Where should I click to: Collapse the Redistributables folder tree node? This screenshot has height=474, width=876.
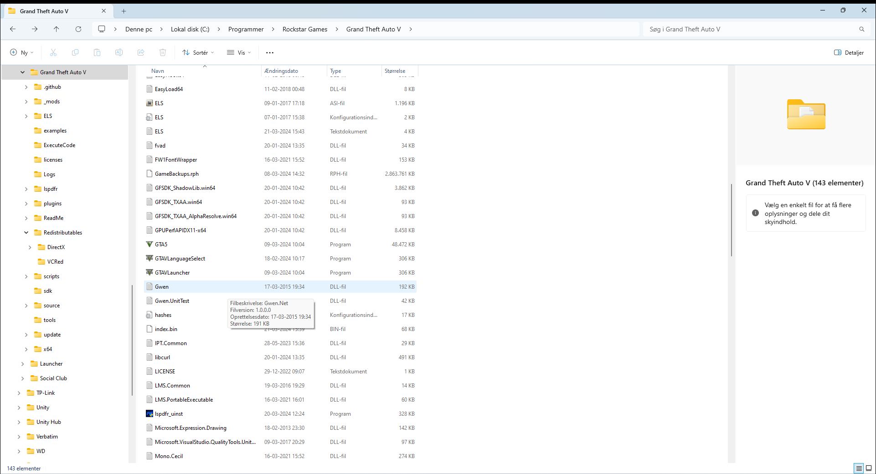pyautogui.click(x=26, y=233)
